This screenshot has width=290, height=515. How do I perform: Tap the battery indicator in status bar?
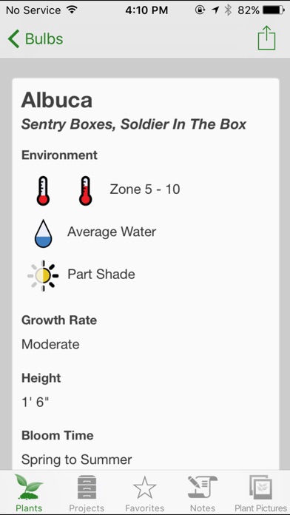274,10
